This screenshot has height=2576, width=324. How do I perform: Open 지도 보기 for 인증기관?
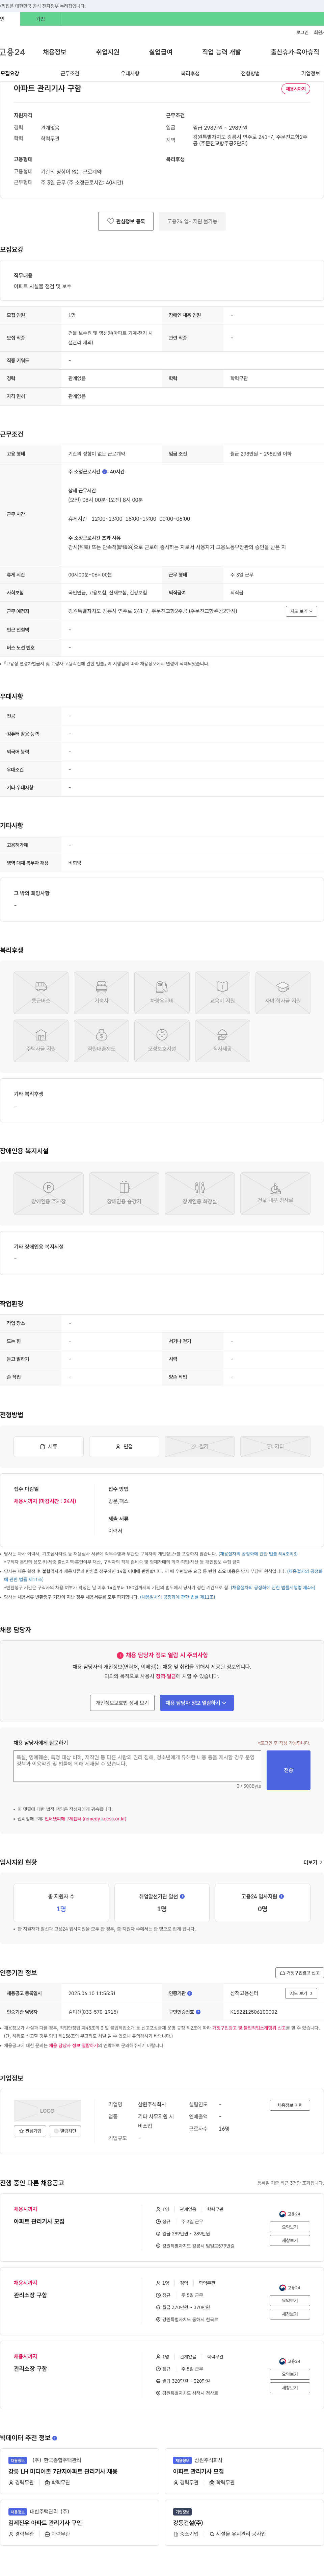301,1993
